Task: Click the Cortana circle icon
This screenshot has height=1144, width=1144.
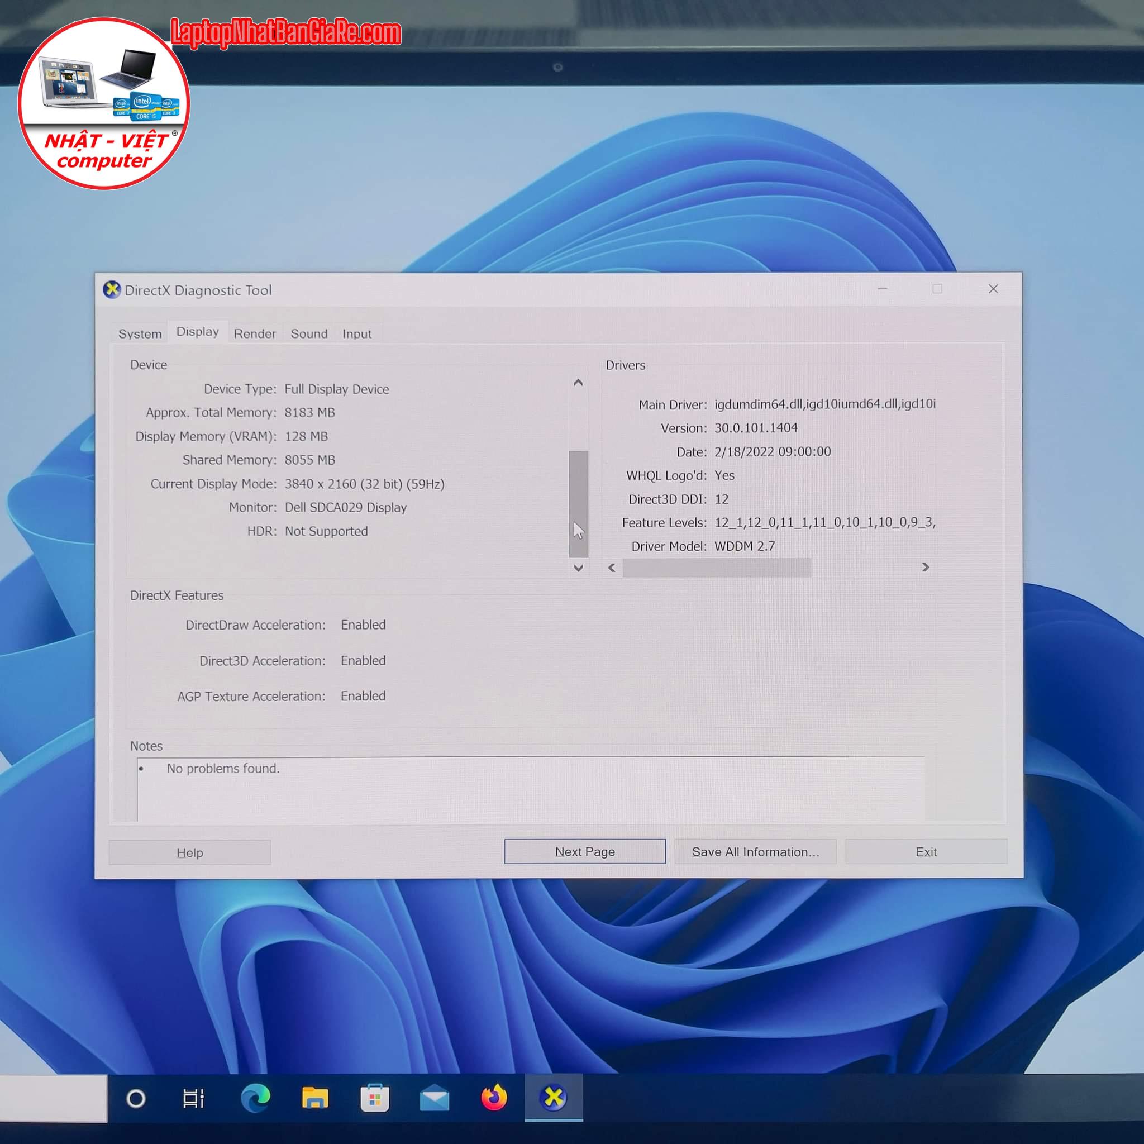Action: tap(136, 1099)
